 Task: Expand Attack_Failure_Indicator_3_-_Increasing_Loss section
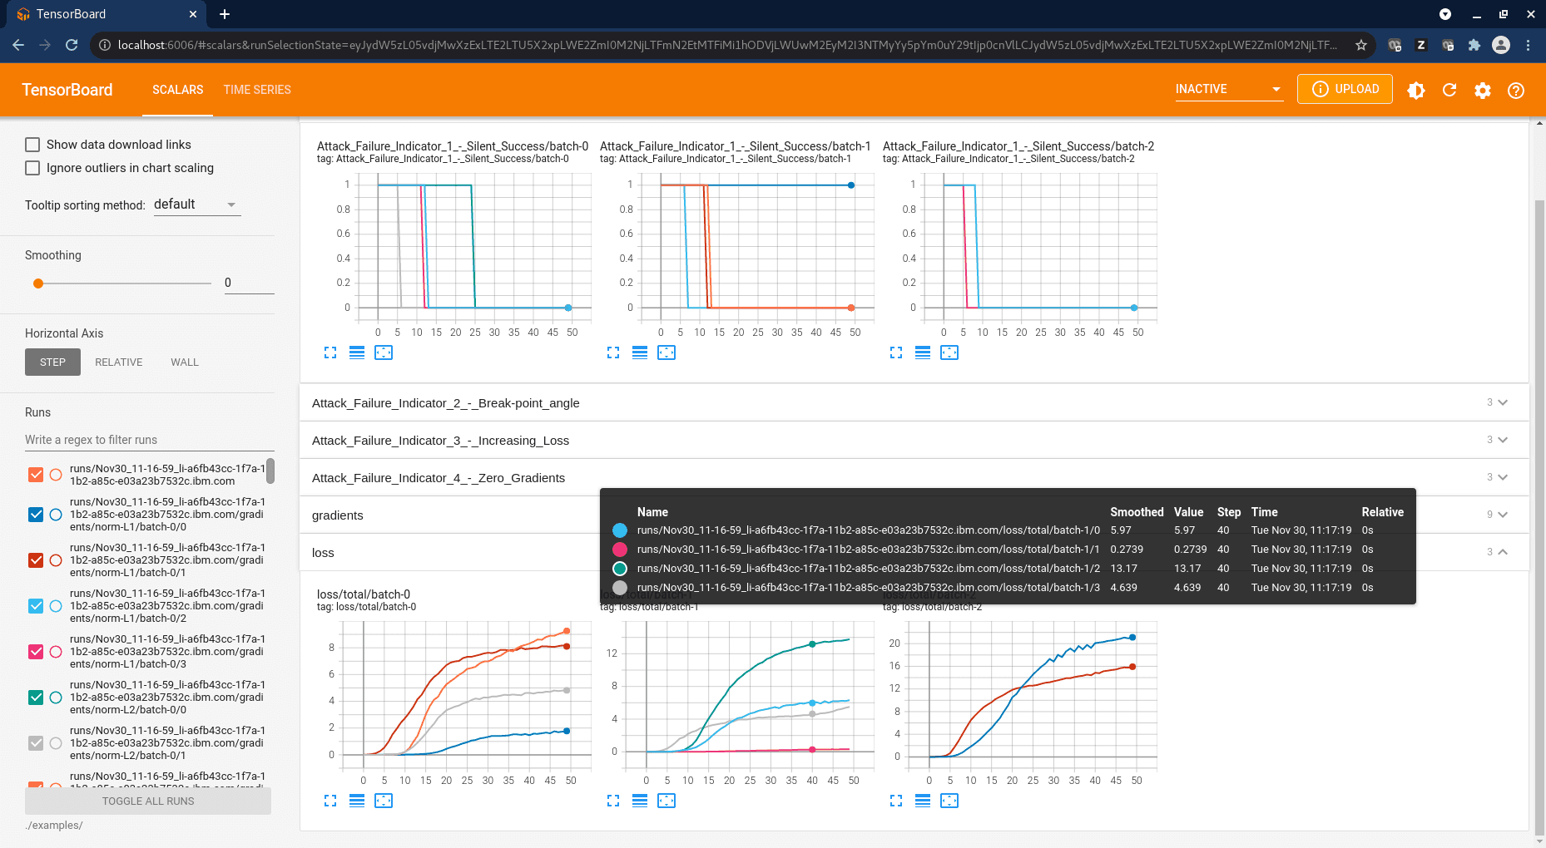coord(914,441)
